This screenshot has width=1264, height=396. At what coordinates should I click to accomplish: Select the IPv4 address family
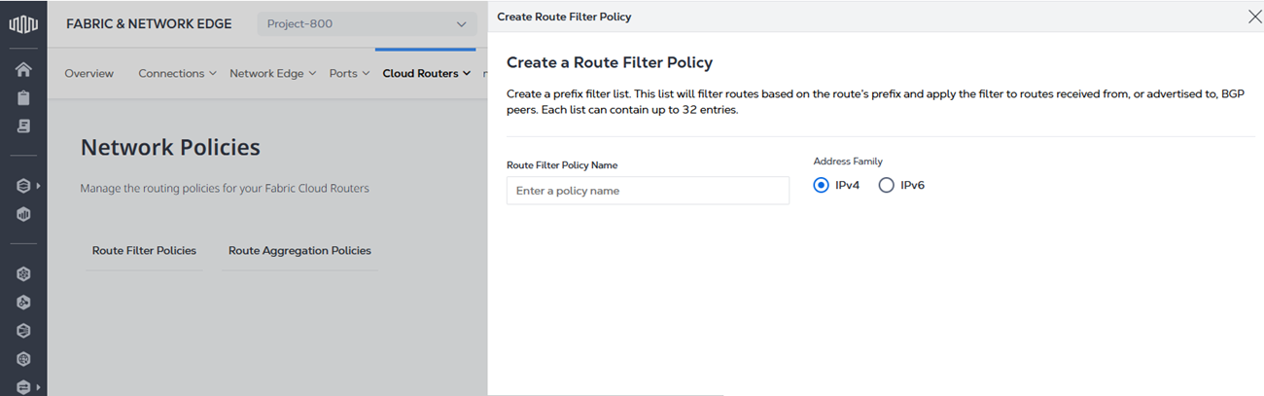[x=822, y=185]
